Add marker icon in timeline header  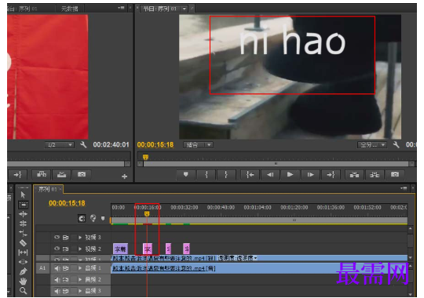tap(103, 218)
